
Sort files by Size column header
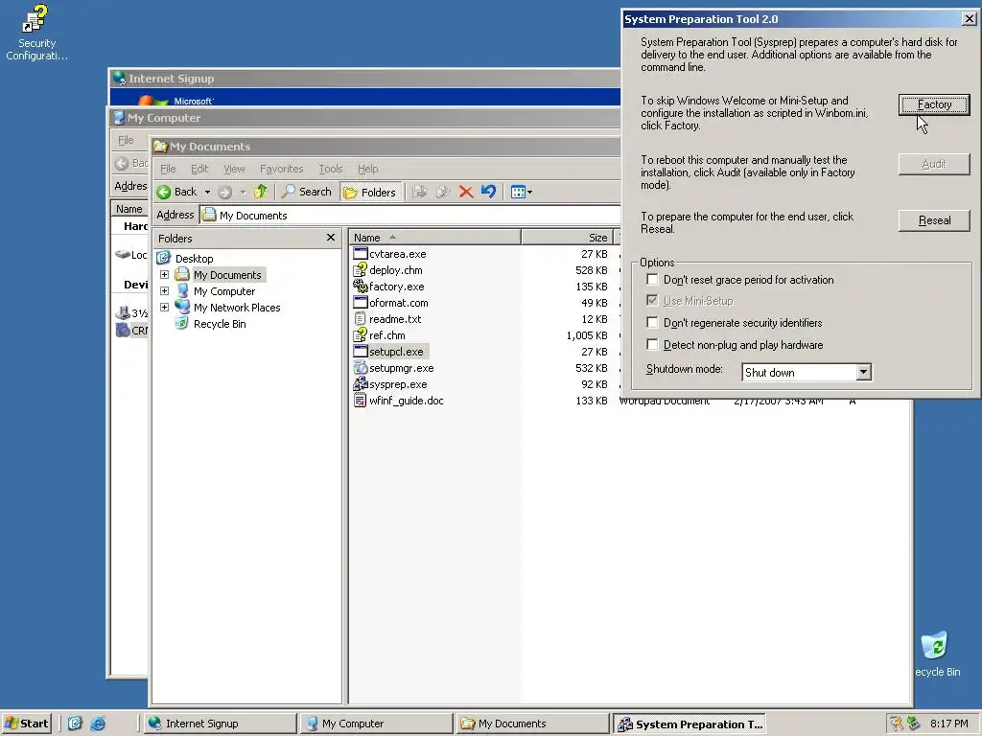(x=567, y=238)
